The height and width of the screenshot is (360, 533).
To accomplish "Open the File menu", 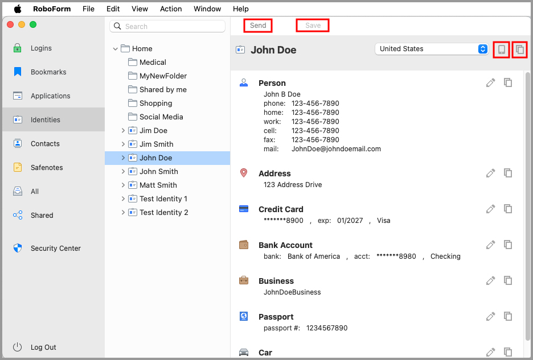I will pos(88,9).
